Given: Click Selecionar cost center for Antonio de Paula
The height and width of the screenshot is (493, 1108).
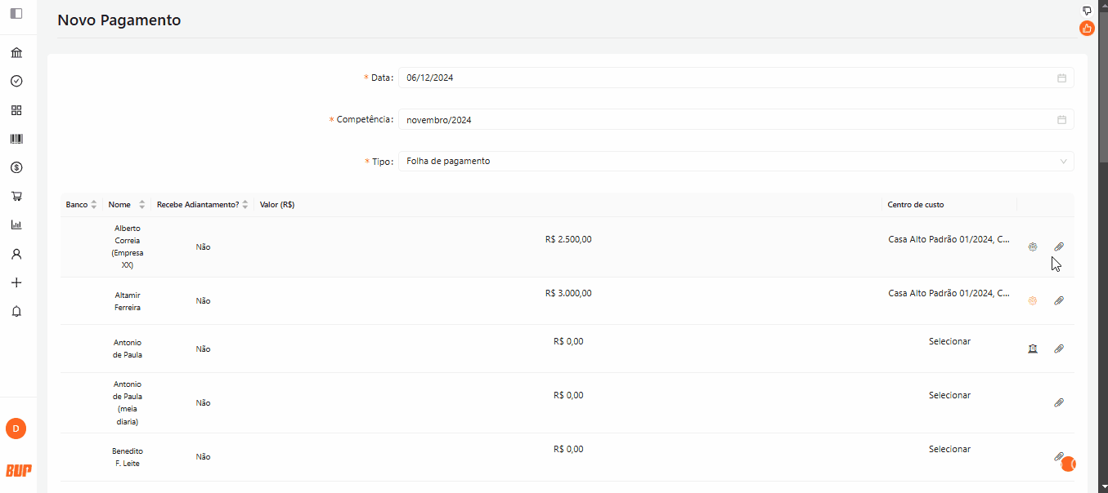Looking at the screenshot, I should tap(949, 341).
